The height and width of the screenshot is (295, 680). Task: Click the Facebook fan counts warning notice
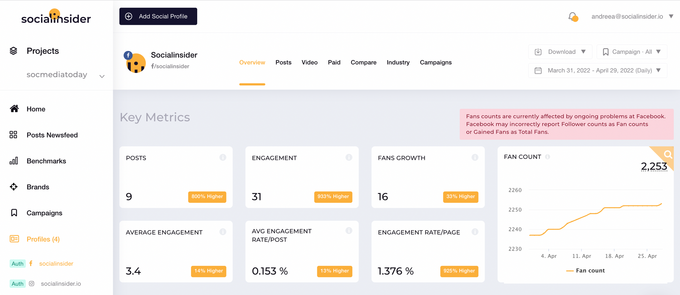coord(566,124)
